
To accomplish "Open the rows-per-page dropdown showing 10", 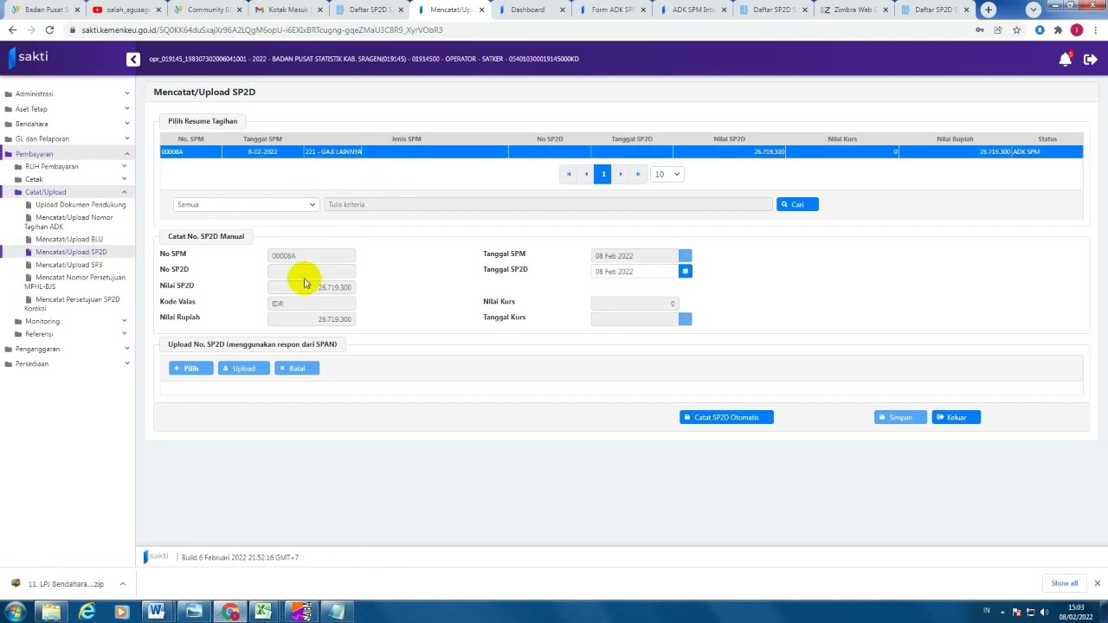I will click(667, 174).
